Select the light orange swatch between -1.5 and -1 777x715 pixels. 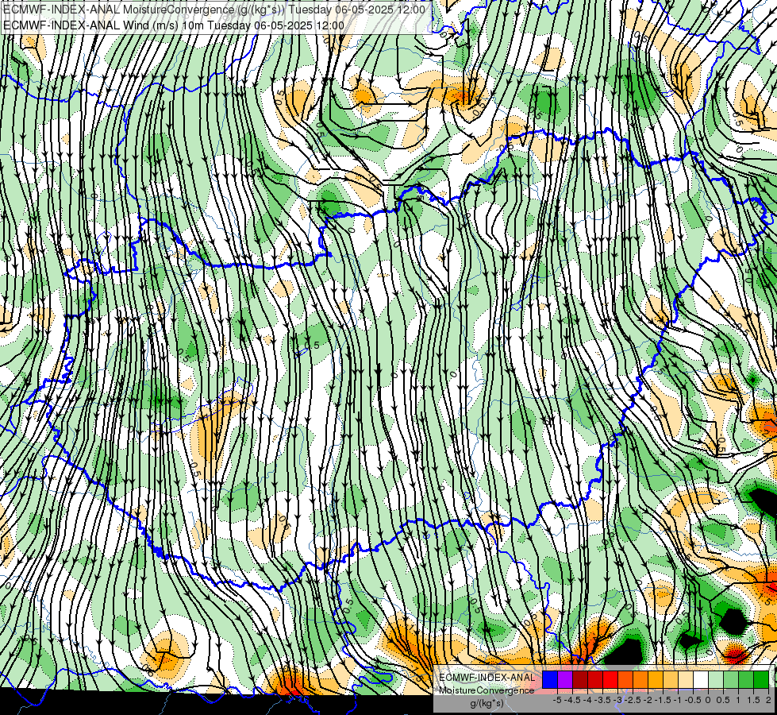point(671,680)
